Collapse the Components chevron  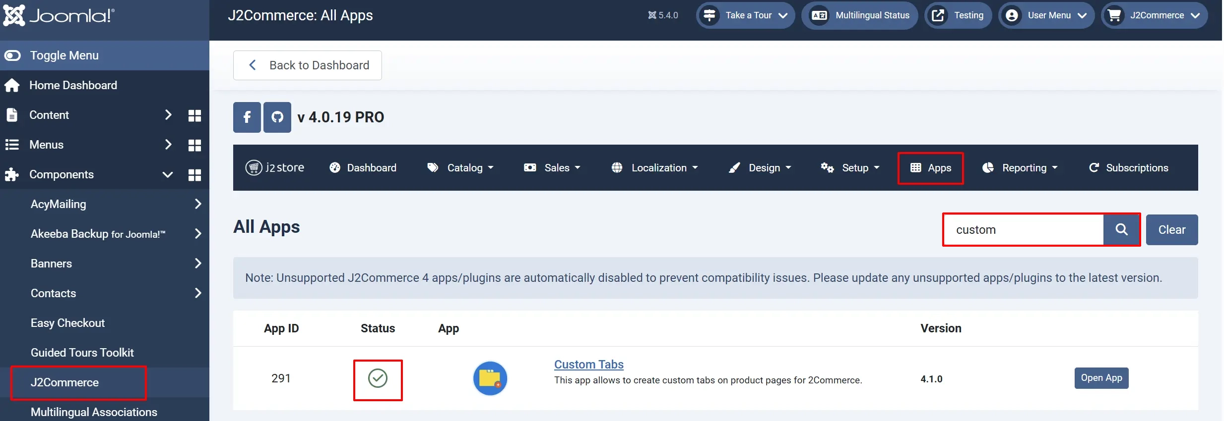[168, 174]
